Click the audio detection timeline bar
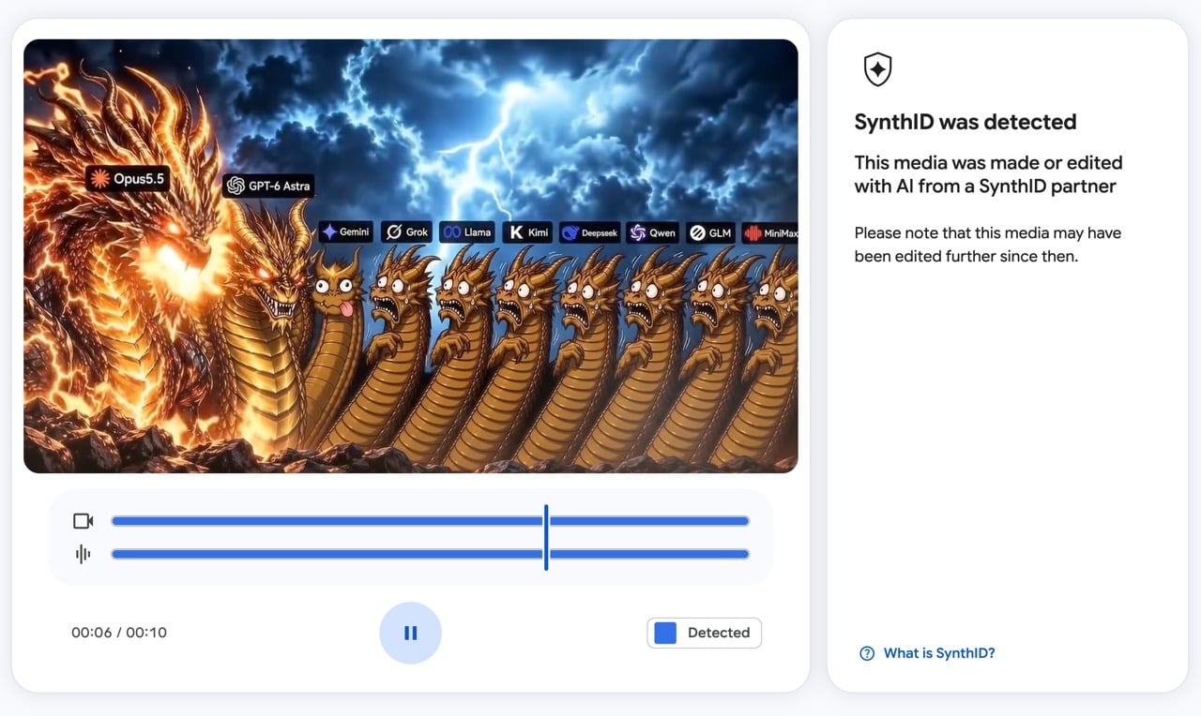This screenshot has width=1201, height=716. (430, 554)
